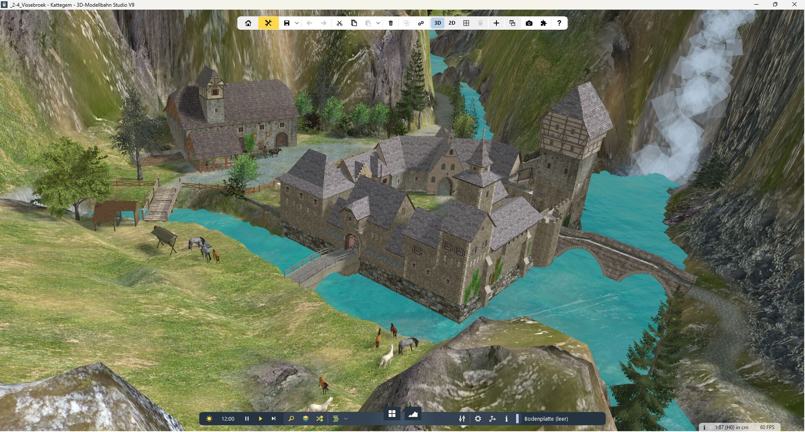Click the Save disk icon

click(287, 23)
